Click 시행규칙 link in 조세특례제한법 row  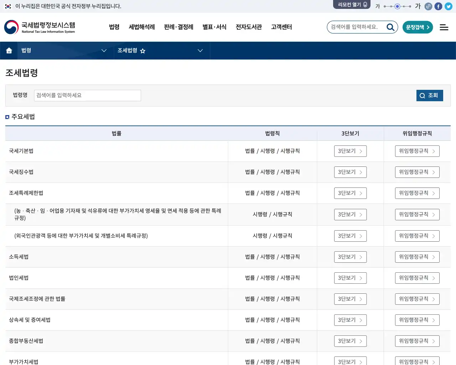(x=290, y=193)
